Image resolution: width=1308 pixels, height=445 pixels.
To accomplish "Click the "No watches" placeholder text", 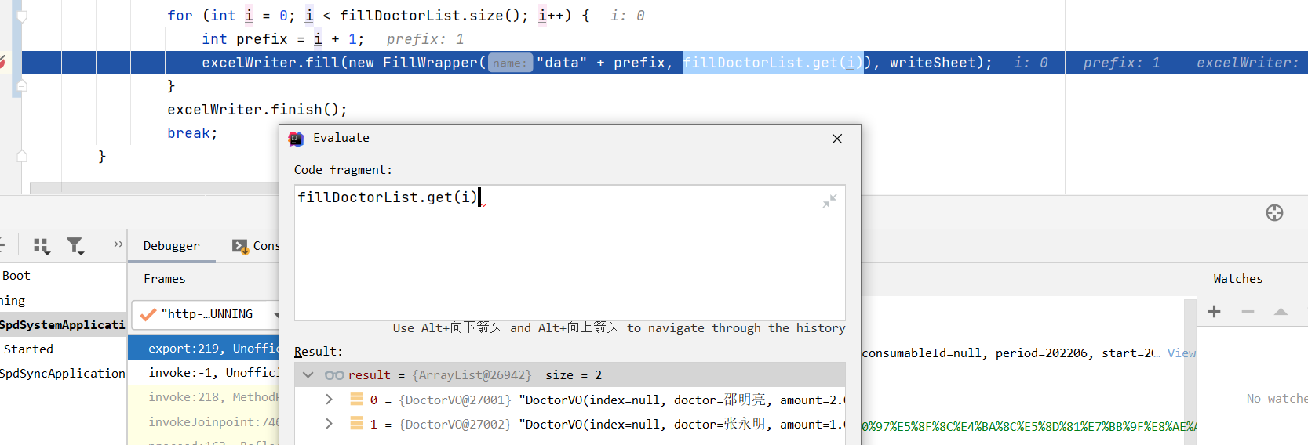I will [x=1277, y=399].
